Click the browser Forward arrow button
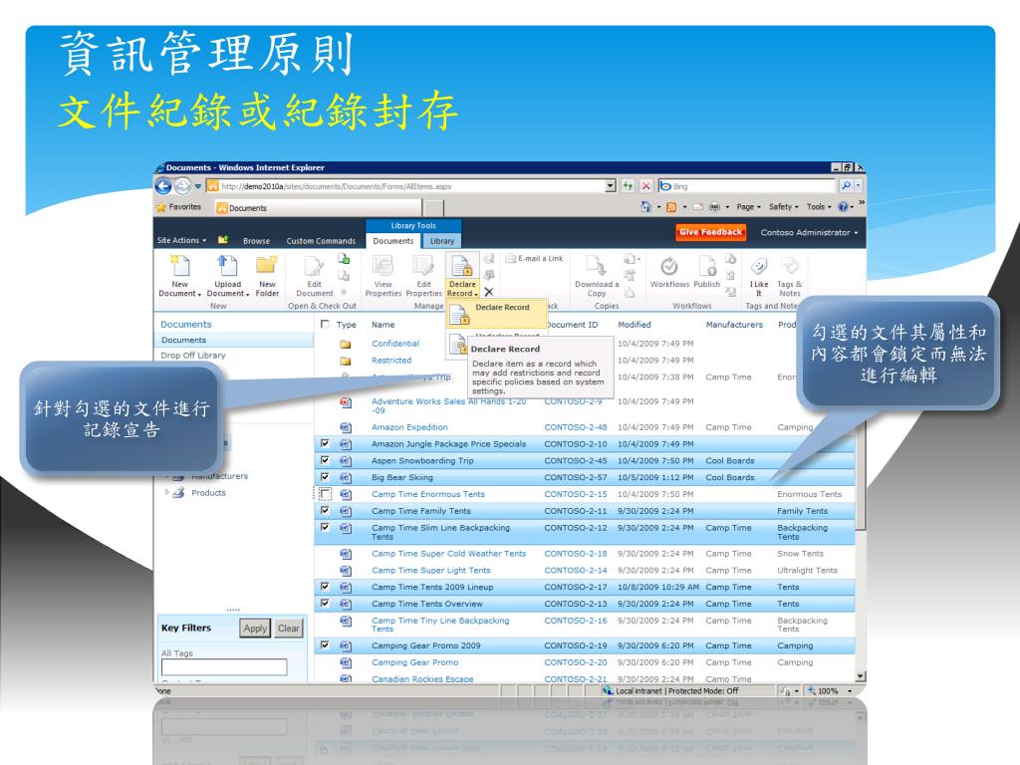The image size is (1020, 765). 183,186
